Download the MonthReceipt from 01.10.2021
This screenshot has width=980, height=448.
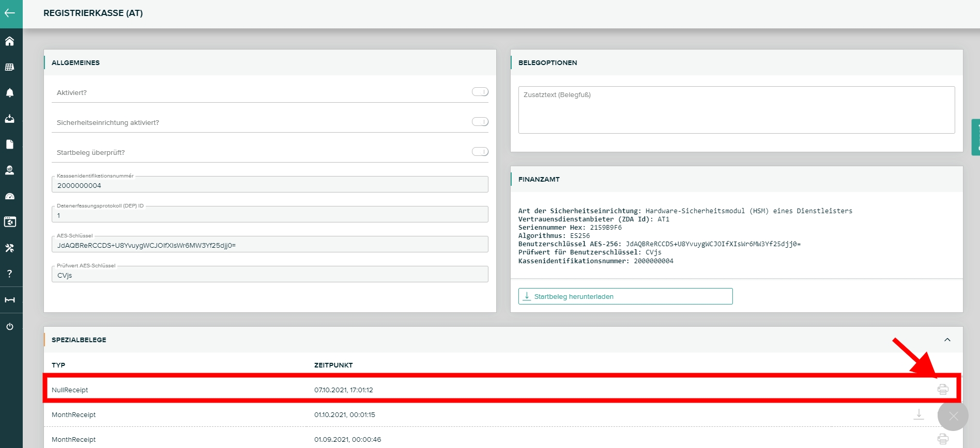(x=918, y=414)
